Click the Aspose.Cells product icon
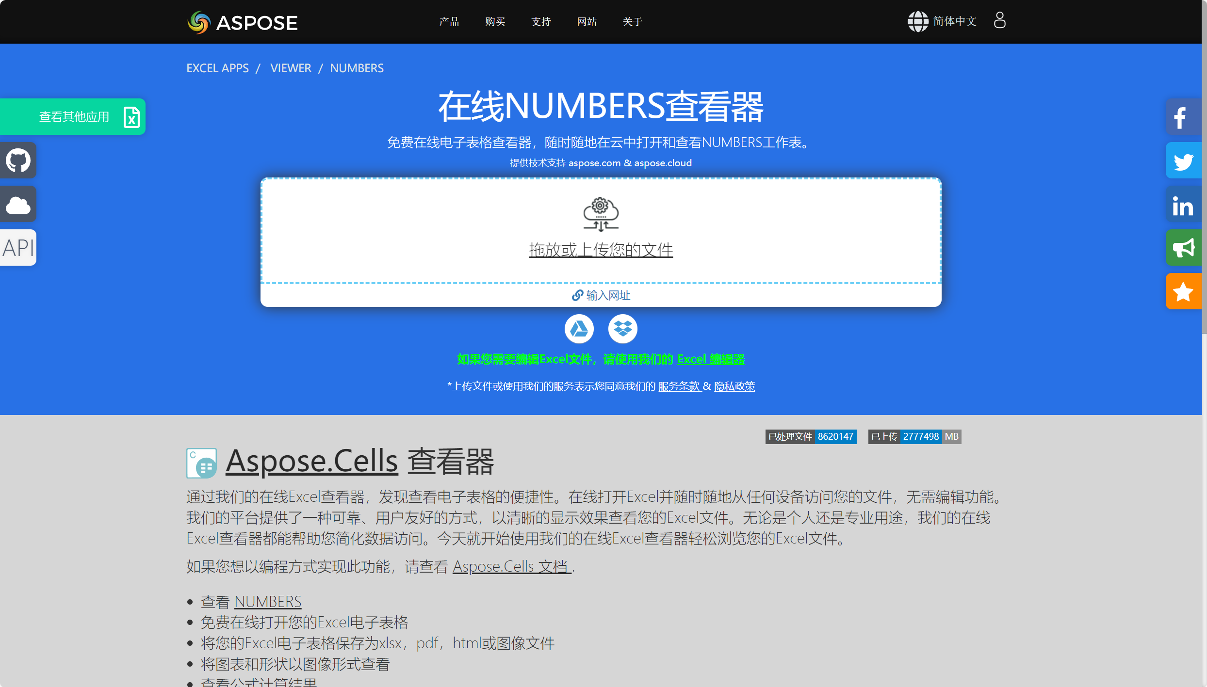 click(x=201, y=463)
